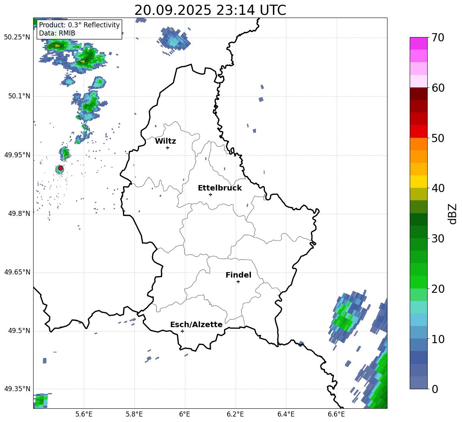Click the colorbar tick label 10
The height and width of the screenshot is (422, 462).
(438, 339)
